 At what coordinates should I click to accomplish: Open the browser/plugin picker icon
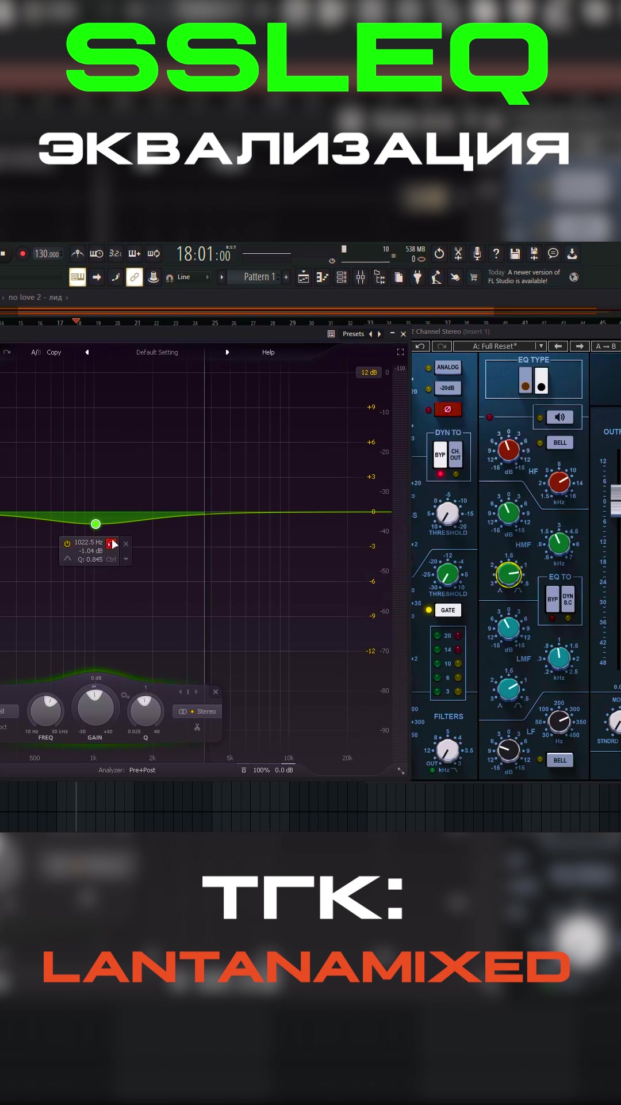[379, 277]
